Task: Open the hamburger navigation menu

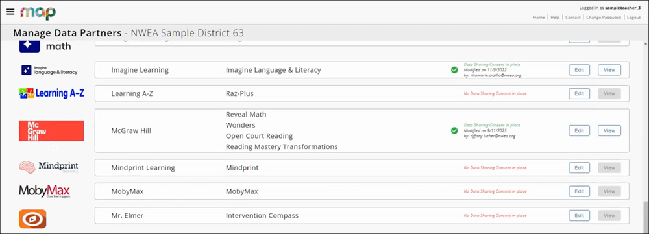Action: tap(10, 12)
